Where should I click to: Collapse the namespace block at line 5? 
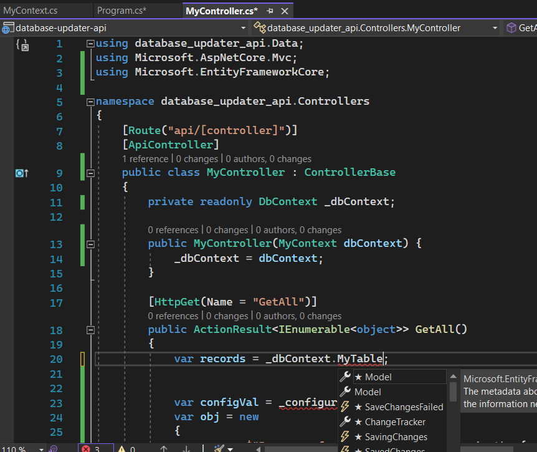click(90, 102)
